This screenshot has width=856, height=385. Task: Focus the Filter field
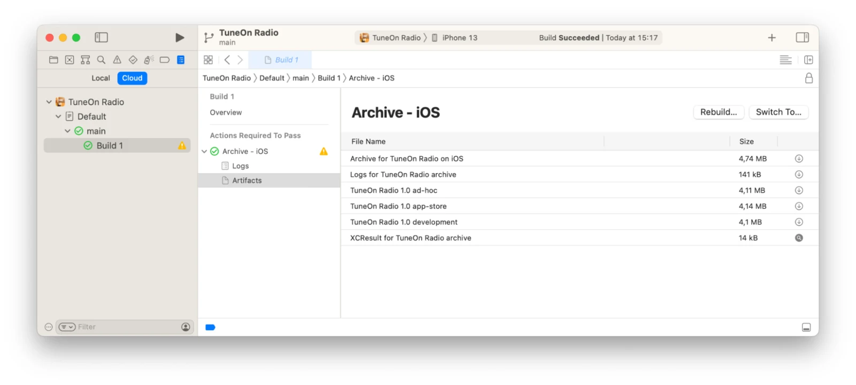pyautogui.click(x=125, y=327)
